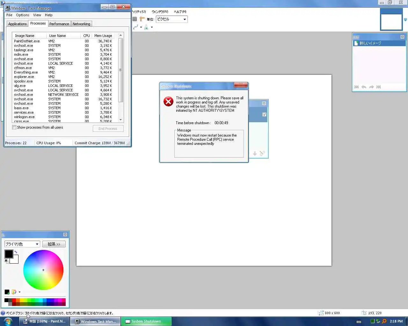Image resolution: width=408 pixels, height=326 pixels.
Task: Expand the curve line style dropdown arrow
Action: point(141,27)
